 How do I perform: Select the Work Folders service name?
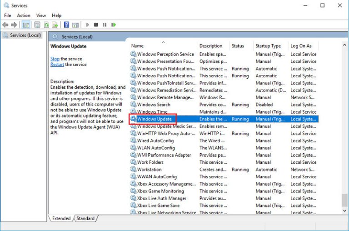click(150, 162)
